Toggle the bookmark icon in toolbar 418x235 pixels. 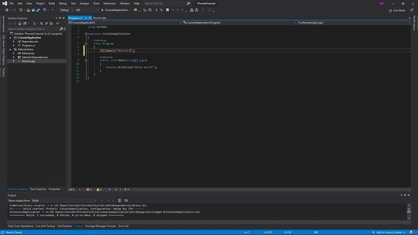pyautogui.click(x=167, y=10)
